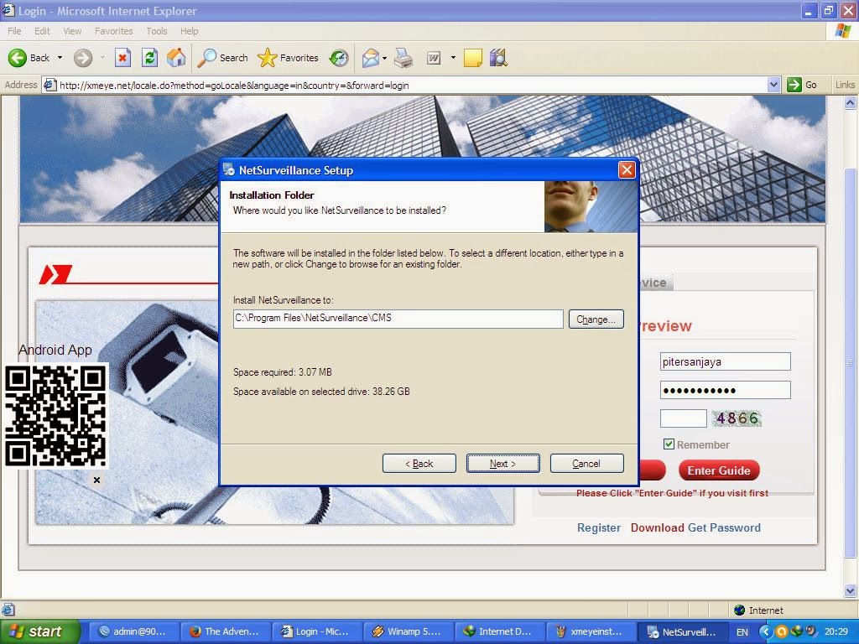
Task: Expand hidden tray icons arrow
Action: (765, 632)
